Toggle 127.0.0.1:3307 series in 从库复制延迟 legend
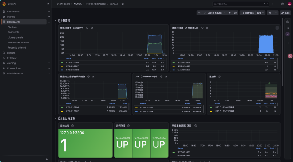Screen dimensions: 293x162 tap(184, 152)
